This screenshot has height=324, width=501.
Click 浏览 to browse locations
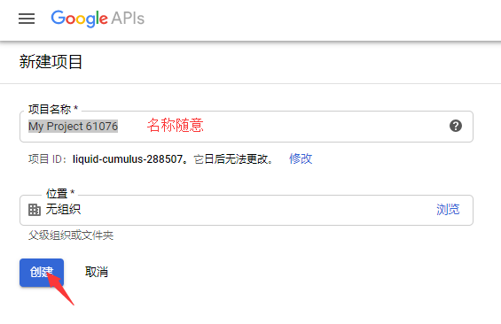[x=448, y=210]
